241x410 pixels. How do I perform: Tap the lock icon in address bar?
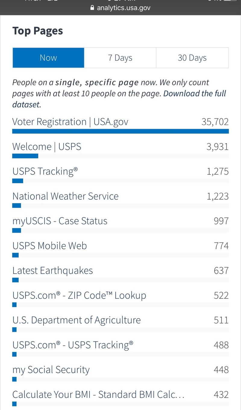tap(92, 8)
